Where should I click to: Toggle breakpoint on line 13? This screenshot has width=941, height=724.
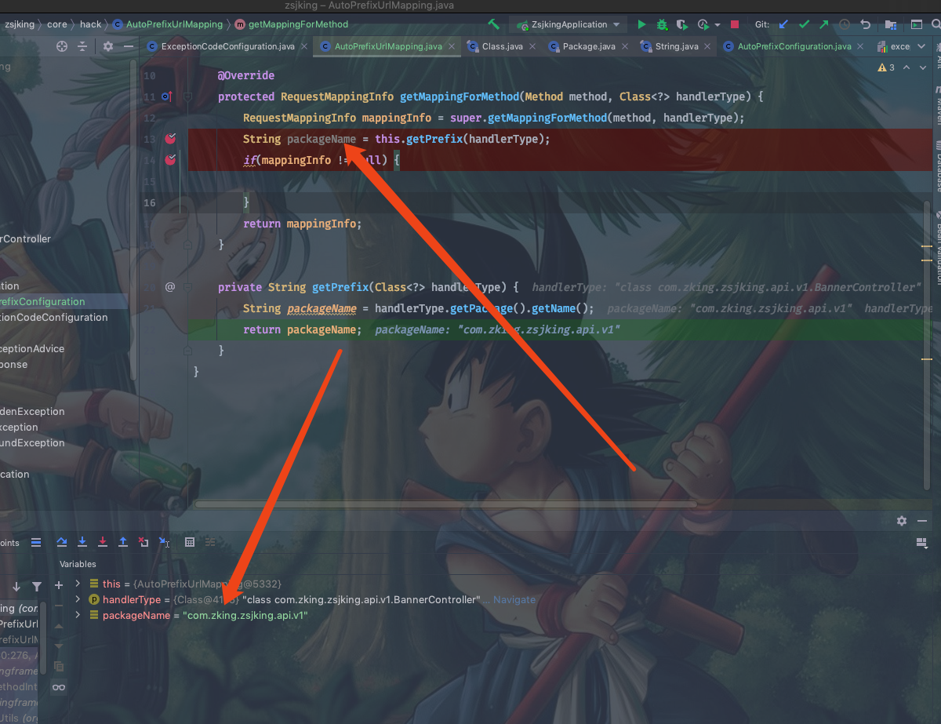(170, 139)
